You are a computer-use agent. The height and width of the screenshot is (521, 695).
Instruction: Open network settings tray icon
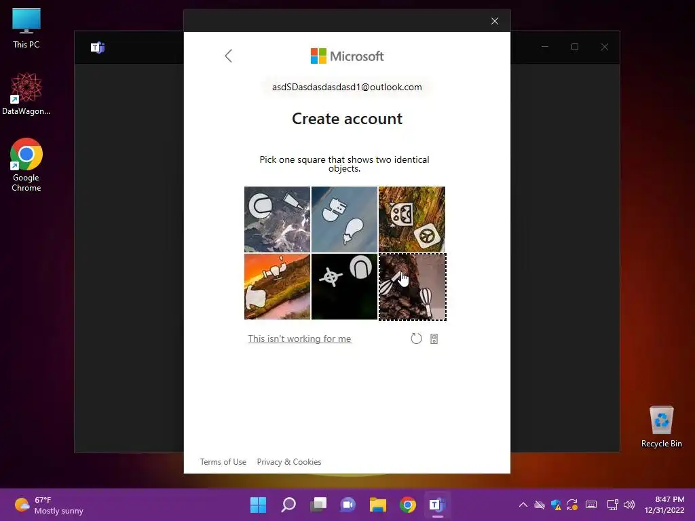click(613, 505)
